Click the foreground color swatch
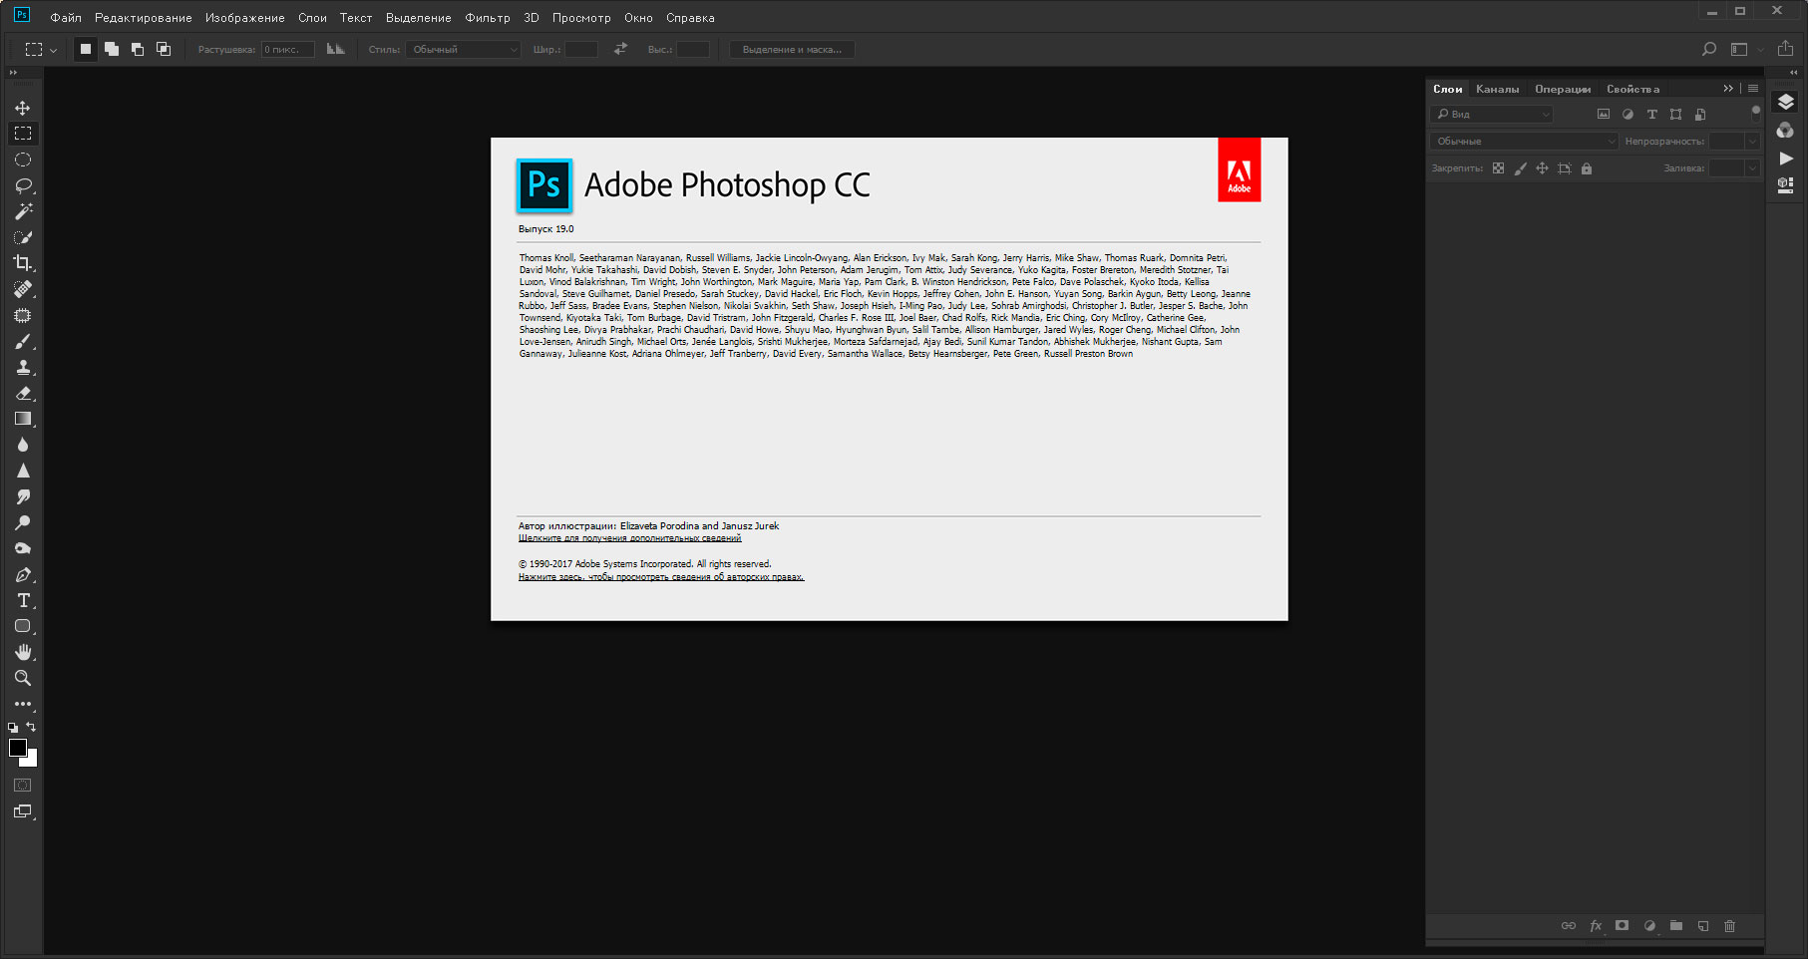Viewport: 1808px width, 959px height. tap(17, 748)
